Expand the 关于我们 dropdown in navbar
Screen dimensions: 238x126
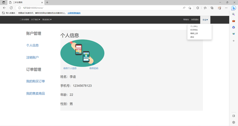(x=35, y=20)
